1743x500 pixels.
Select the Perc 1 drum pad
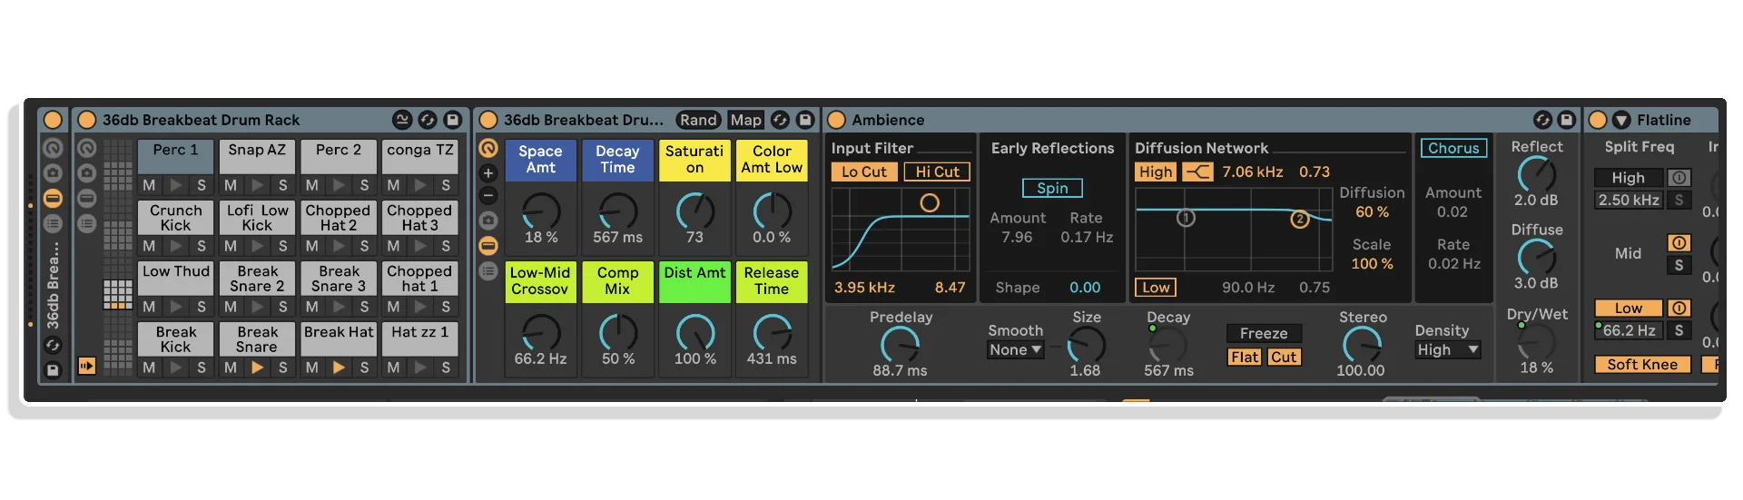point(175,155)
